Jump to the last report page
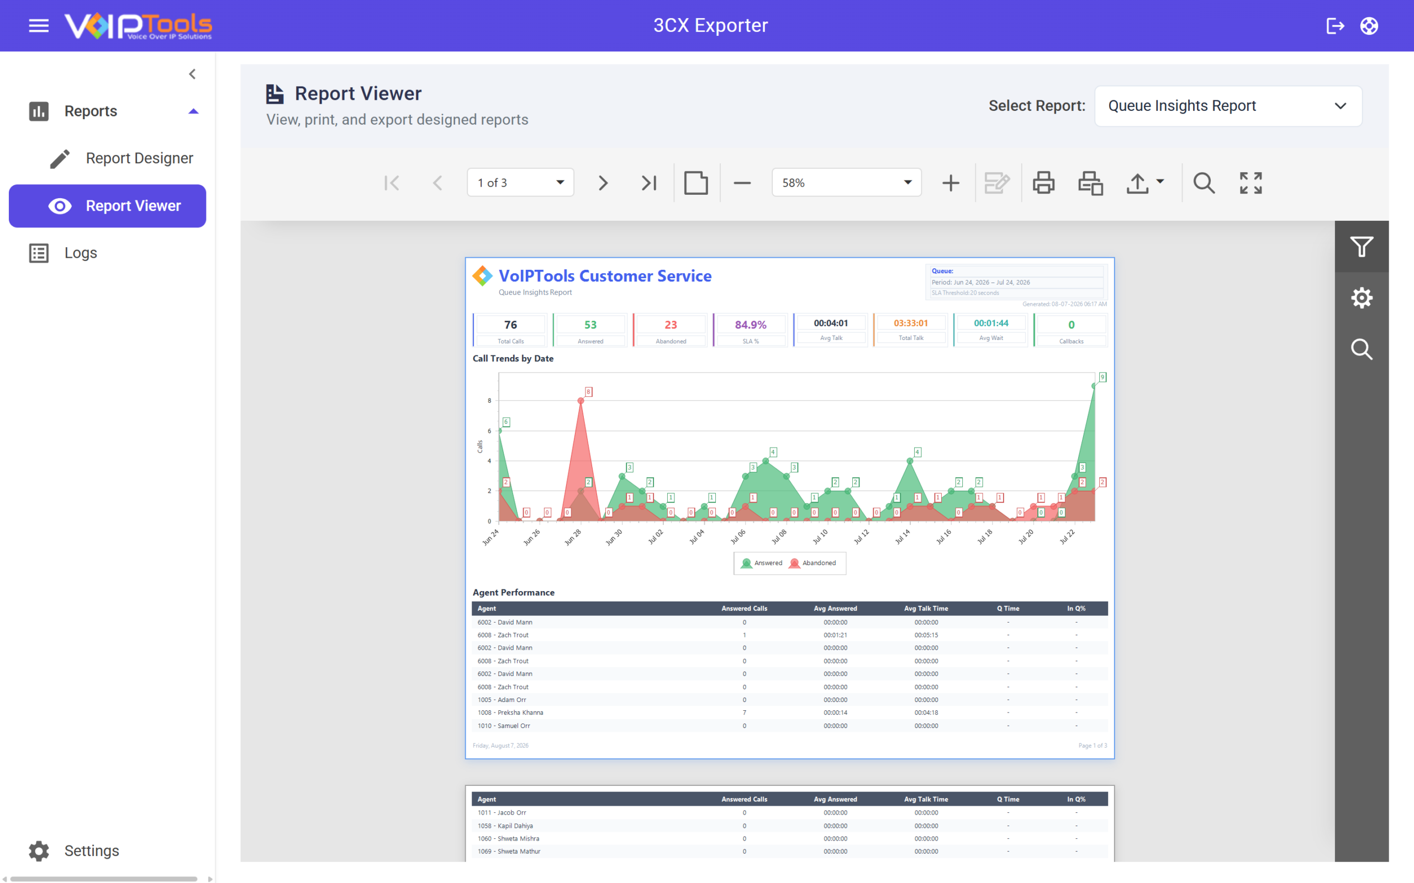 click(x=649, y=183)
